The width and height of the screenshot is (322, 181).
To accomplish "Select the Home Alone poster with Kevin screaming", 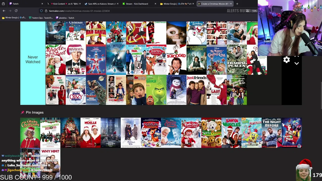I will click(136, 90).
